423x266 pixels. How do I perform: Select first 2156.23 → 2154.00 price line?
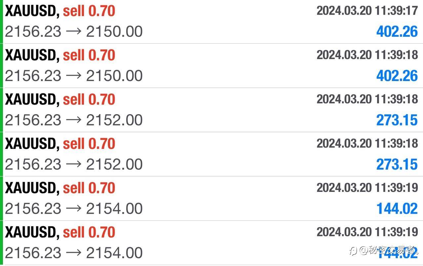point(74,209)
